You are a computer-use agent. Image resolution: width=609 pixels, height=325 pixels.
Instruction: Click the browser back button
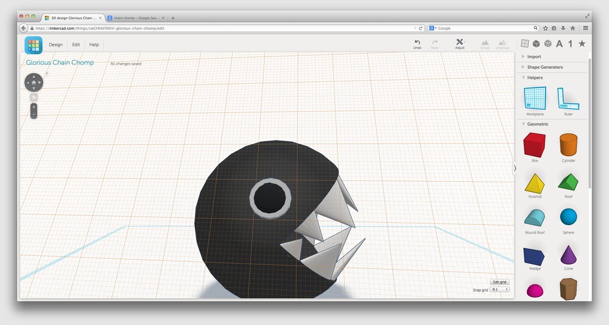(x=24, y=28)
